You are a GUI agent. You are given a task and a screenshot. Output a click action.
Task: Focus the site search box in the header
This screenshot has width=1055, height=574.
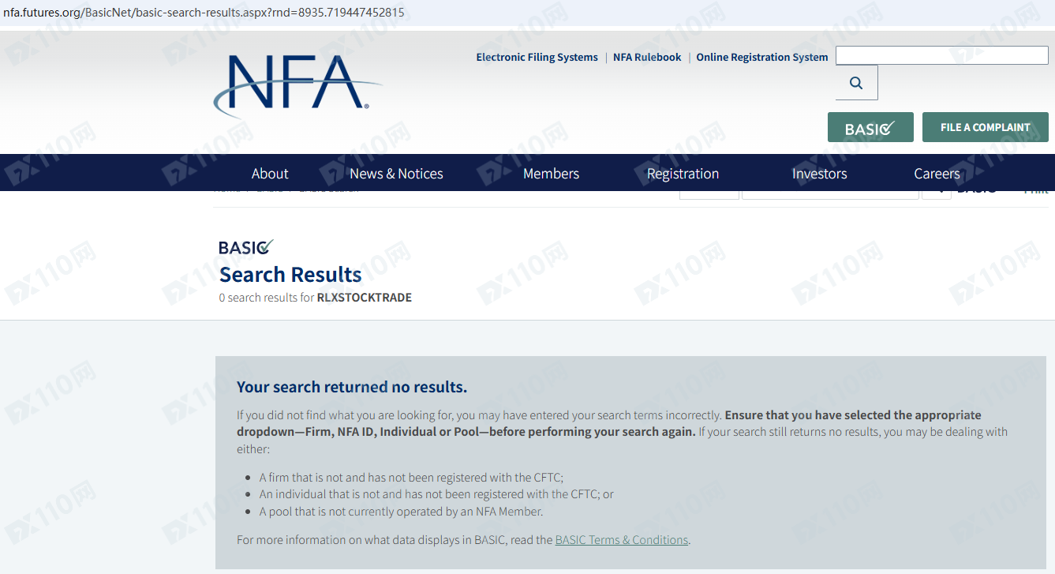click(x=942, y=55)
